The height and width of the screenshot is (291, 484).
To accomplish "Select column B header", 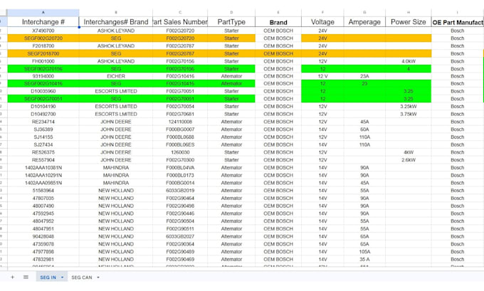I will [116, 13].
